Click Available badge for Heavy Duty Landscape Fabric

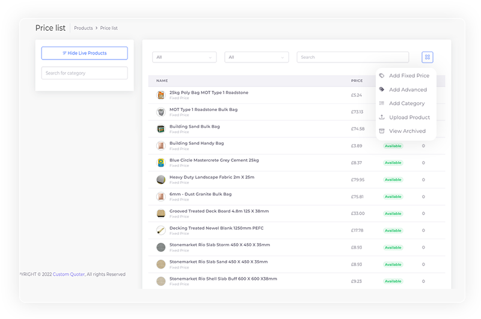(393, 180)
